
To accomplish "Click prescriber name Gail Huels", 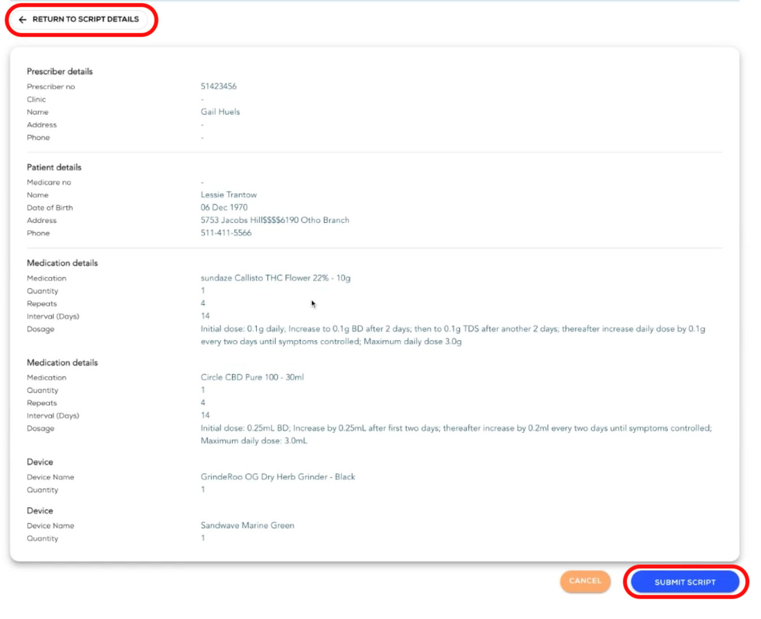I will point(220,112).
